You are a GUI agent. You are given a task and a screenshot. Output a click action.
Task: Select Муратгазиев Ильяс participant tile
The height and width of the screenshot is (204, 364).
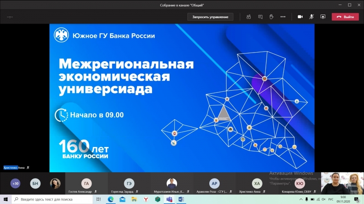[x=172, y=184]
